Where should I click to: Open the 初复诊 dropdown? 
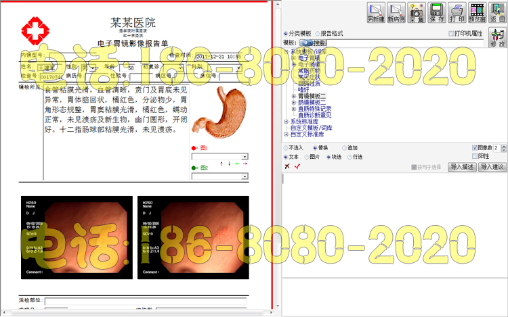click(x=180, y=68)
